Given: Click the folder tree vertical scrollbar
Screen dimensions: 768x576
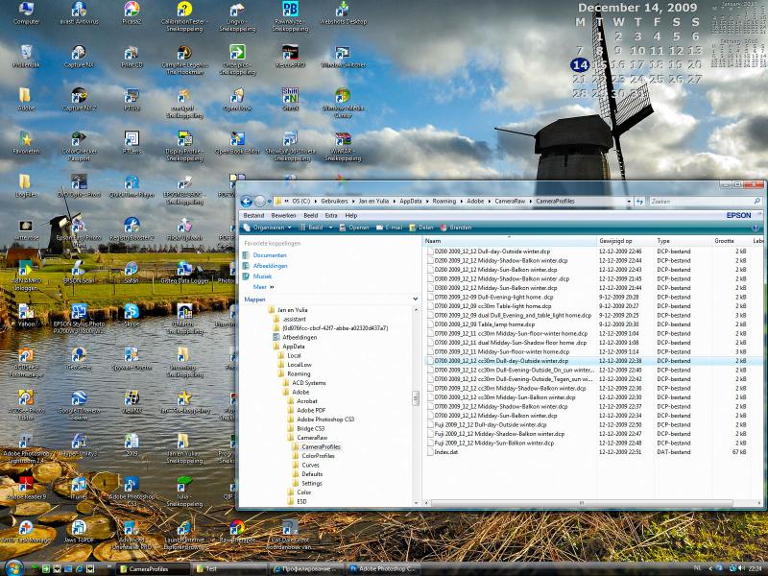Looking at the screenshot, I should coord(416,398).
